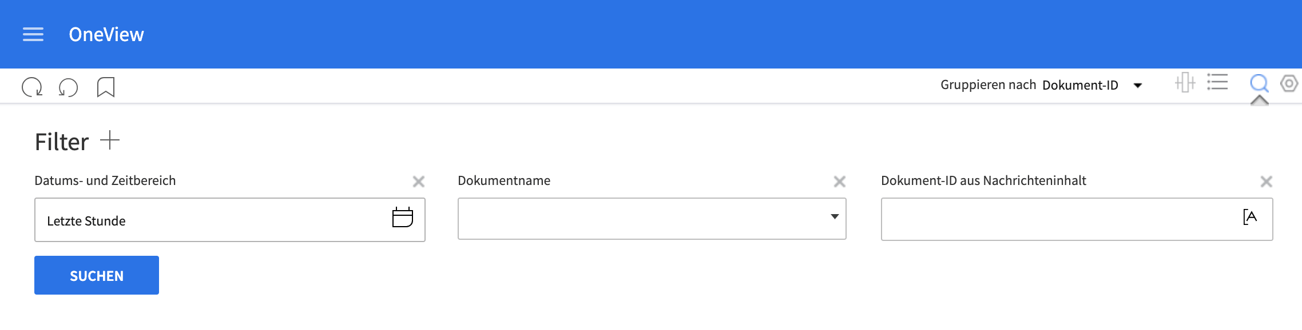Expand the Dokumentname dropdown
The image size is (1302, 330).
tap(835, 217)
